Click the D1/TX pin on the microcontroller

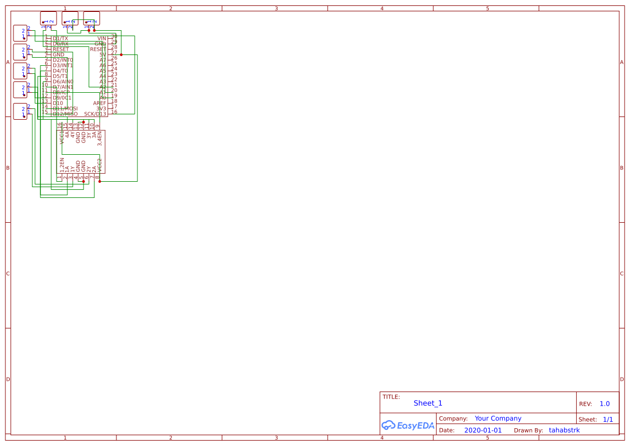coord(60,39)
